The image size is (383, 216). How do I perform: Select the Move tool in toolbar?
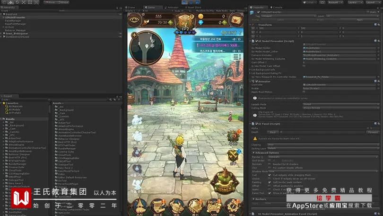(11, 2)
